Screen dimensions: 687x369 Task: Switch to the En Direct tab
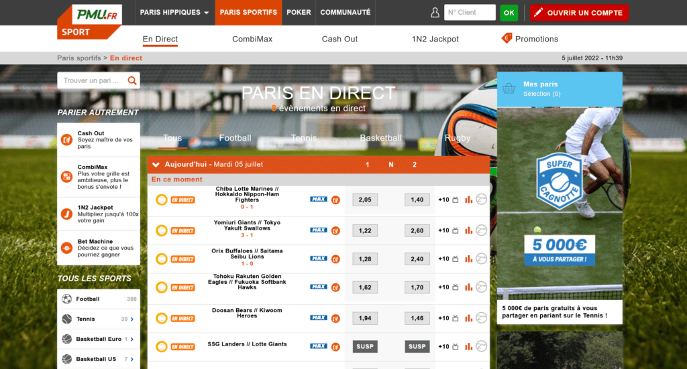(x=160, y=39)
